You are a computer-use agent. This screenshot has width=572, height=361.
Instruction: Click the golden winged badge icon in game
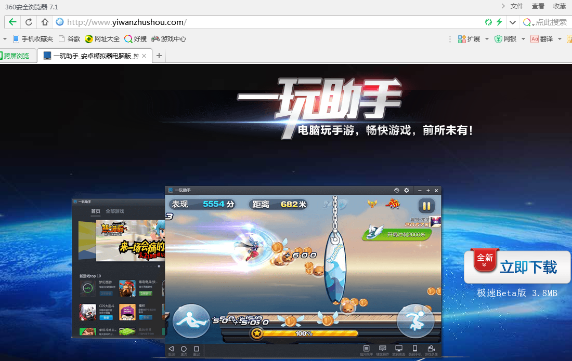[372, 204]
